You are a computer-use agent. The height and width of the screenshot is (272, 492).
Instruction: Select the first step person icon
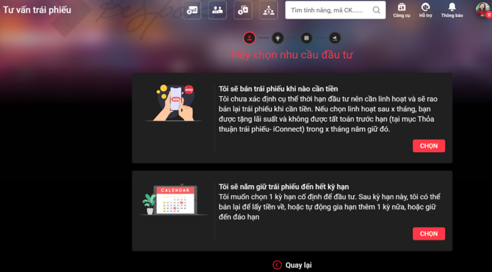coord(250,38)
